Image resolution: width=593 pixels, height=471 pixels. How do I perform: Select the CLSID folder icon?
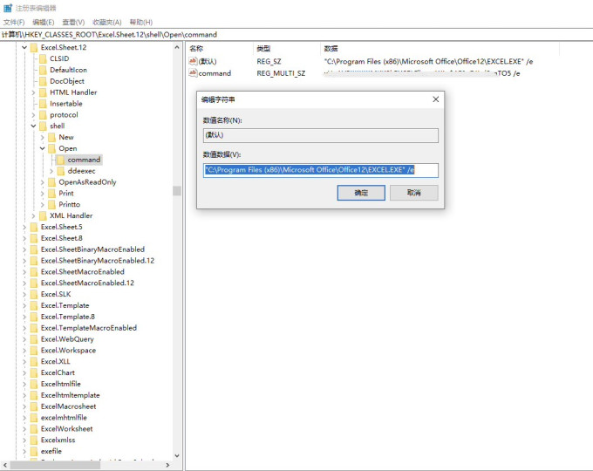pos(43,58)
